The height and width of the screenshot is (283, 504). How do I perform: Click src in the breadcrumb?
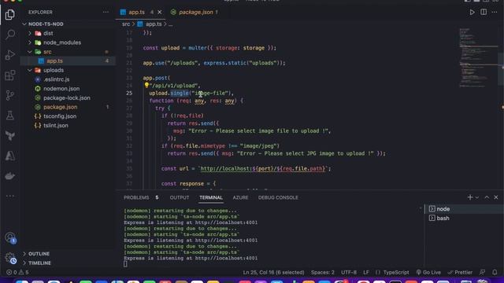126,24
